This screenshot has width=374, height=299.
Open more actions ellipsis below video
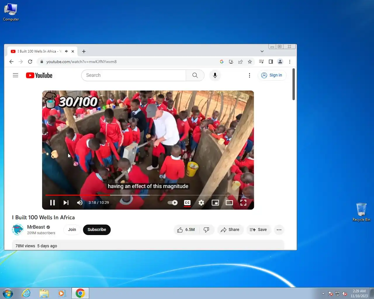pyautogui.click(x=279, y=230)
